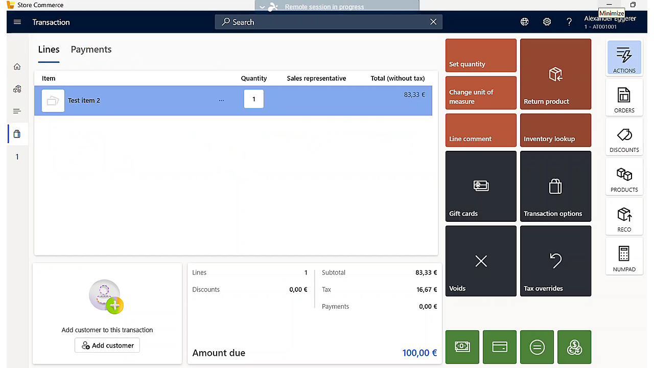The height and width of the screenshot is (368, 654).
Task: Click the Test item 2 product thumbnail
Action: point(53,101)
